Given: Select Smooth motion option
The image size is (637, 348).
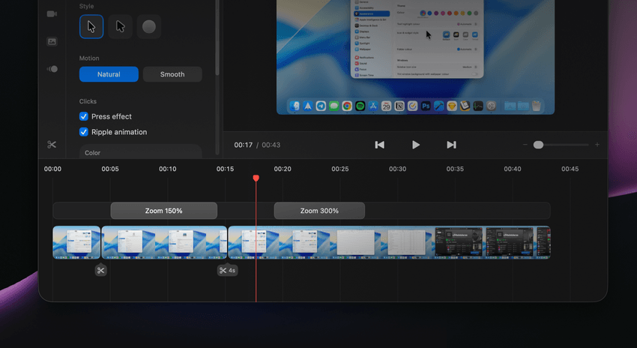Looking at the screenshot, I should point(172,74).
